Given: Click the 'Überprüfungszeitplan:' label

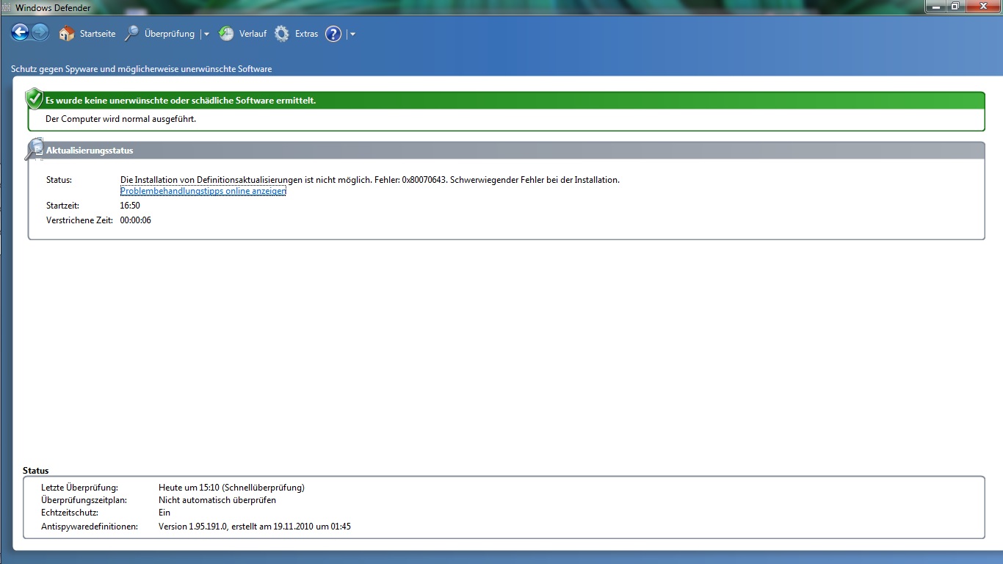Looking at the screenshot, I should 84,500.
